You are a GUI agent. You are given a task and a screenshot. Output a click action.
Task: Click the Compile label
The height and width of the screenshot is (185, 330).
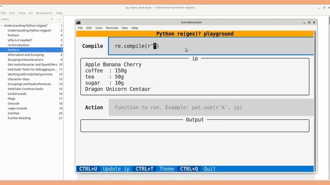pos(92,46)
